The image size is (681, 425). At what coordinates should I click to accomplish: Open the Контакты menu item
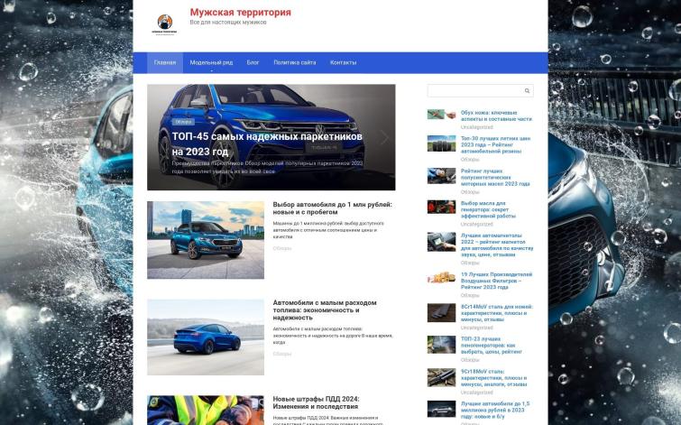click(343, 62)
